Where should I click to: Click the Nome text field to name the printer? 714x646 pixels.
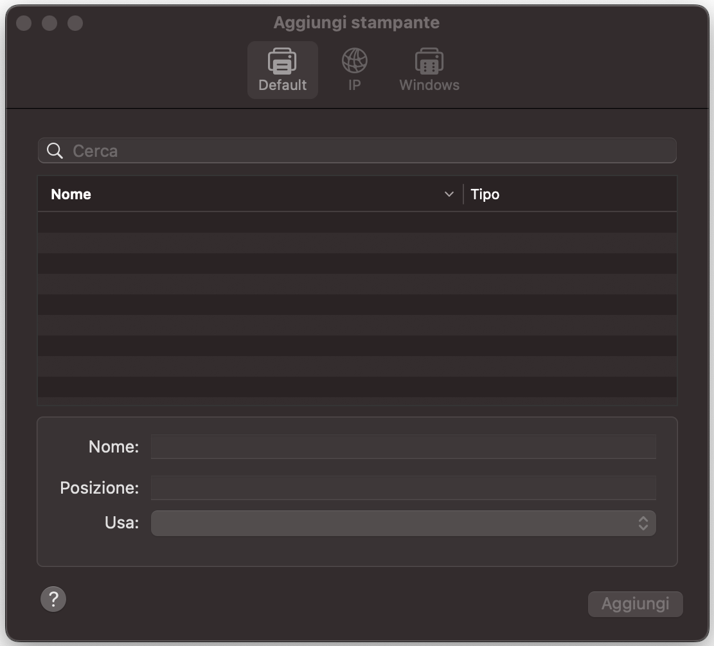click(x=403, y=446)
